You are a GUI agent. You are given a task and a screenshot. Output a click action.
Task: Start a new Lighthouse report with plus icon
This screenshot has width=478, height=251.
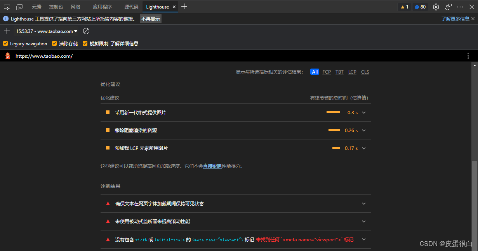(7, 31)
